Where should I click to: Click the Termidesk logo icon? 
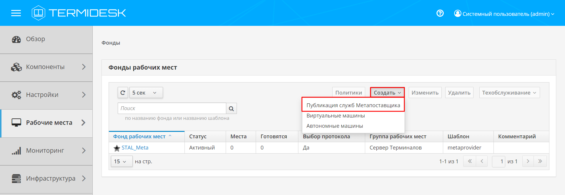point(38,13)
